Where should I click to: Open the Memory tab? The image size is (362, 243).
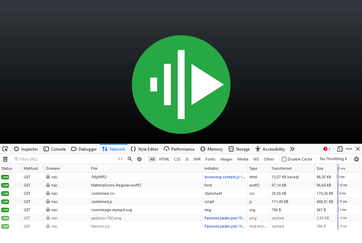click(211, 149)
